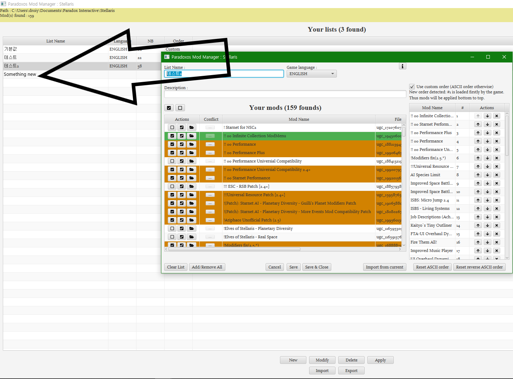This screenshot has height=379, width=513.
Task: Click the Mod Name column header
Action: coord(299,119)
